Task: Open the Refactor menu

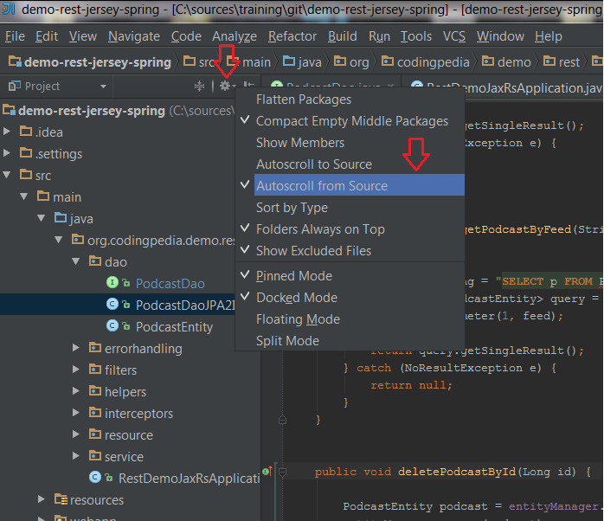Action: (x=292, y=36)
